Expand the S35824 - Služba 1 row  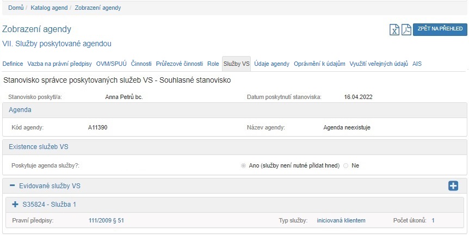point(15,205)
